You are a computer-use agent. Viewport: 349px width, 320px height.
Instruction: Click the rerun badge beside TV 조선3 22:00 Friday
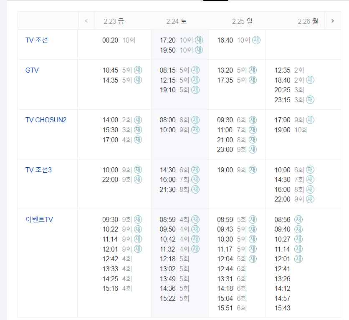tap(138, 179)
